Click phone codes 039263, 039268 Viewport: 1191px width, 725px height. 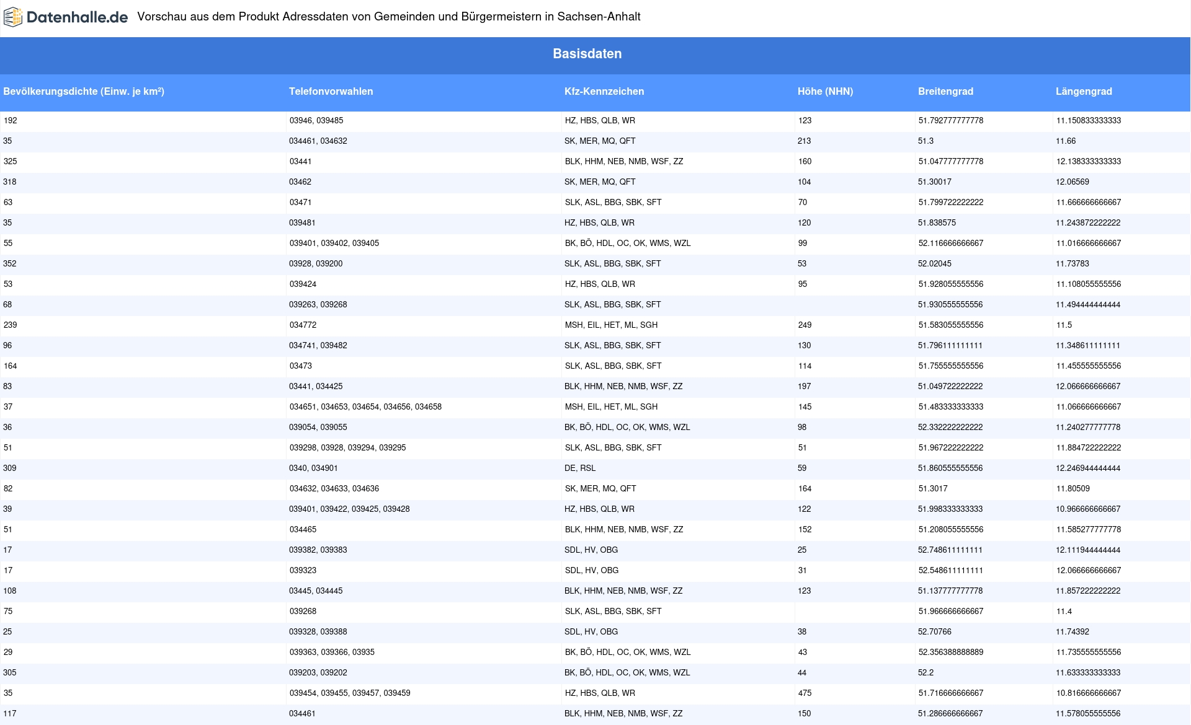point(318,305)
